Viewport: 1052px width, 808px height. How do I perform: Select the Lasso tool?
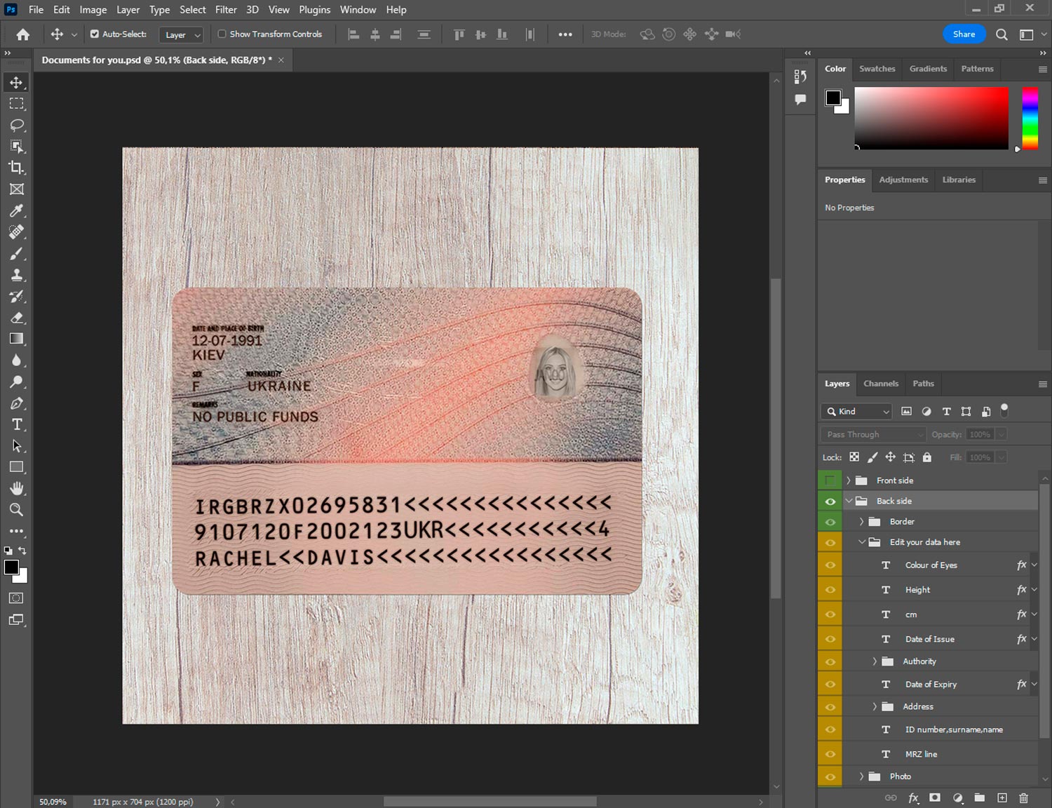coord(16,125)
